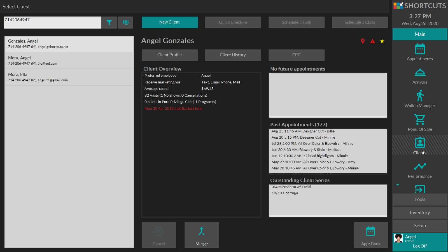
Task: Open the Arrivals screen
Action: (420, 76)
